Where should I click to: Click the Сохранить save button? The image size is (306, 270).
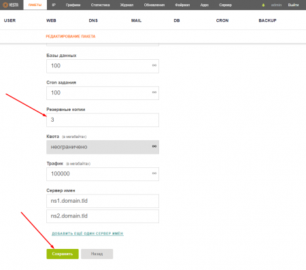[63, 254]
